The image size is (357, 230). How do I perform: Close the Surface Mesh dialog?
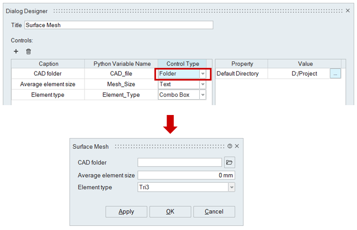tap(237, 146)
